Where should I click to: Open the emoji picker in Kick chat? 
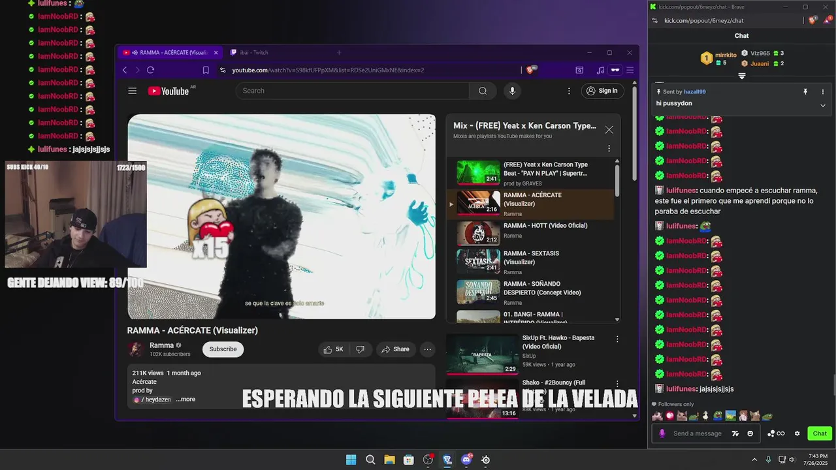pos(750,433)
